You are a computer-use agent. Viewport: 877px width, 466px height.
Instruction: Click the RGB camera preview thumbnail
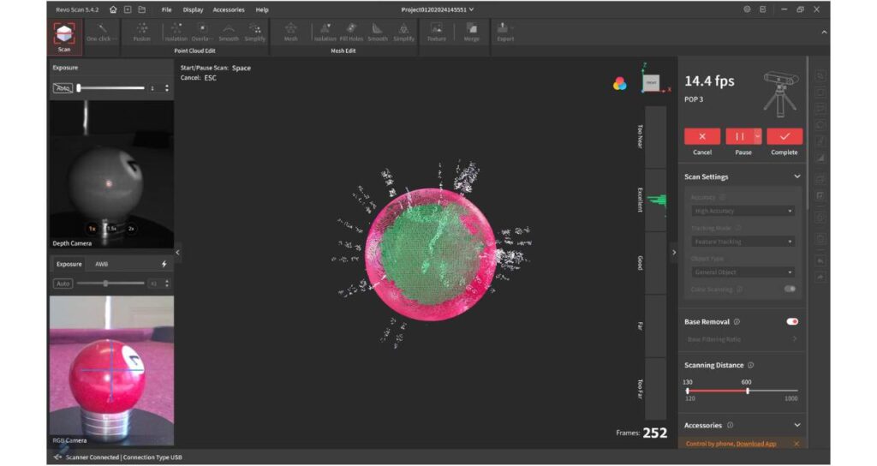click(x=111, y=370)
